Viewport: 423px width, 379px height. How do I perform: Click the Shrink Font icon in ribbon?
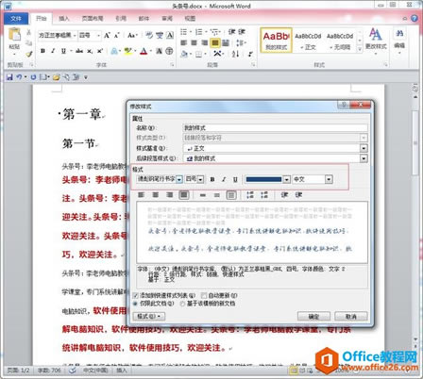(x=116, y=35)
